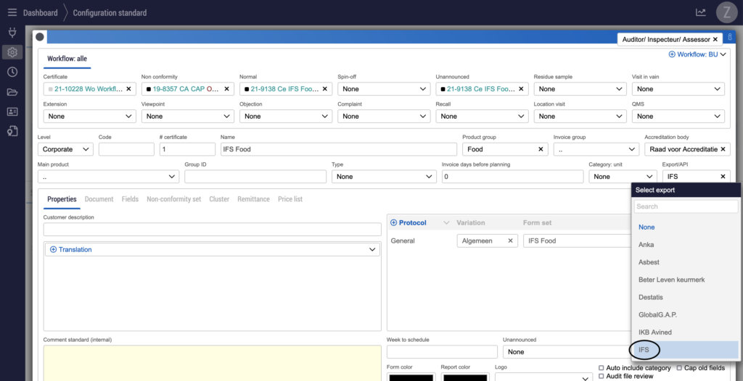
Task: Open the hamburger menu
Action: tap(12, 12)
